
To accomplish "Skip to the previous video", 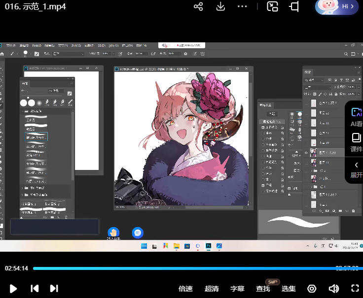I will tap(34, 289).
